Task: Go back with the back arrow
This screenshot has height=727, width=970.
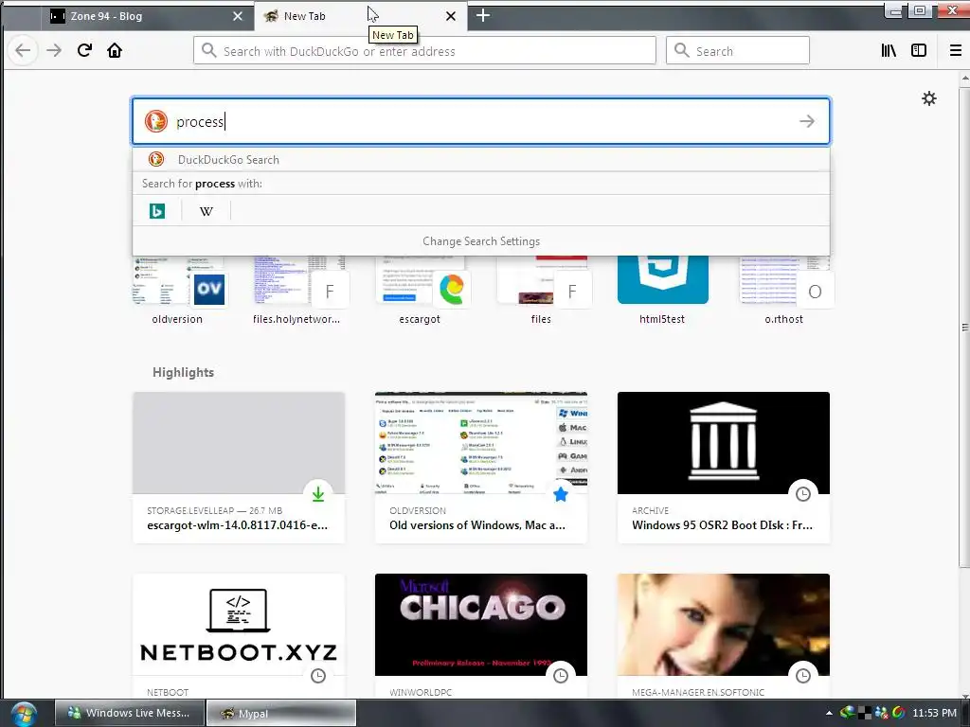Action: click(23, 51)
